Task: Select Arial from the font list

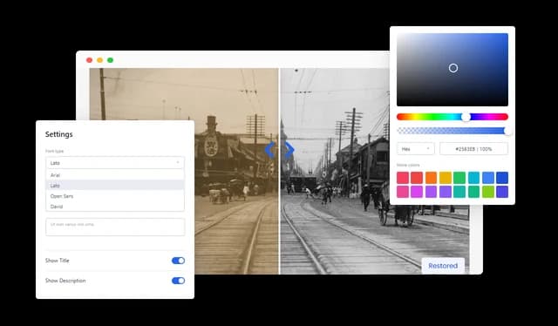Action: click(115, 175)
